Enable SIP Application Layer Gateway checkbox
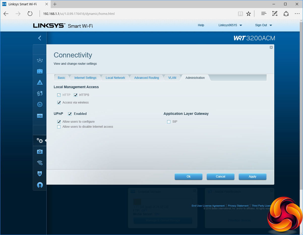This screenshot has height=235, width=303. tap(169, 122)
